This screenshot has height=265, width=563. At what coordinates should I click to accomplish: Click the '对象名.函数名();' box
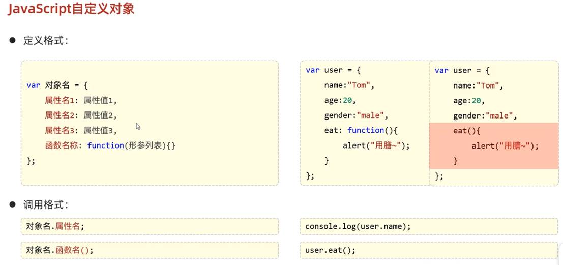[150, 250]
